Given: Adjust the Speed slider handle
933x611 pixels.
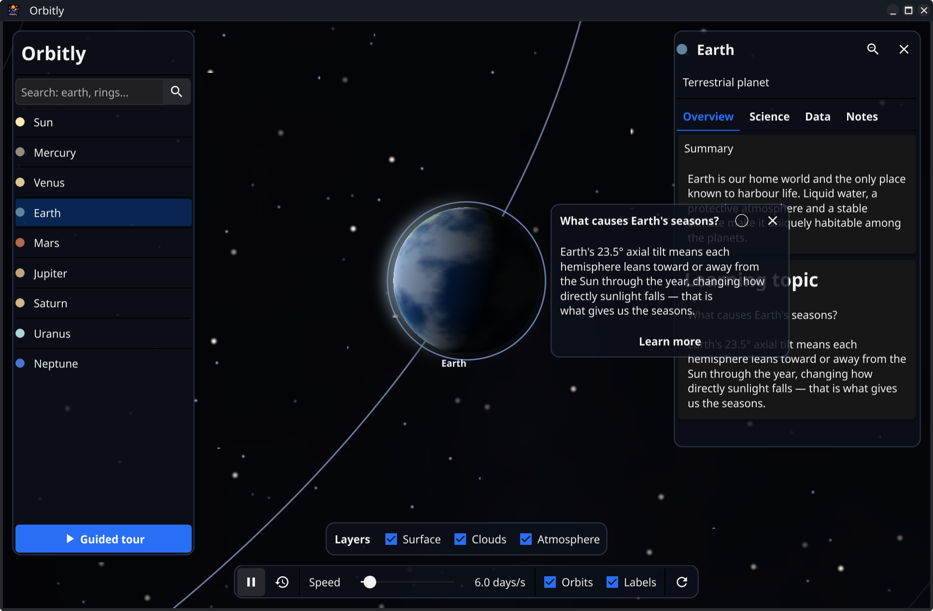Looking at the screenshot, I should tap(369, 582).
